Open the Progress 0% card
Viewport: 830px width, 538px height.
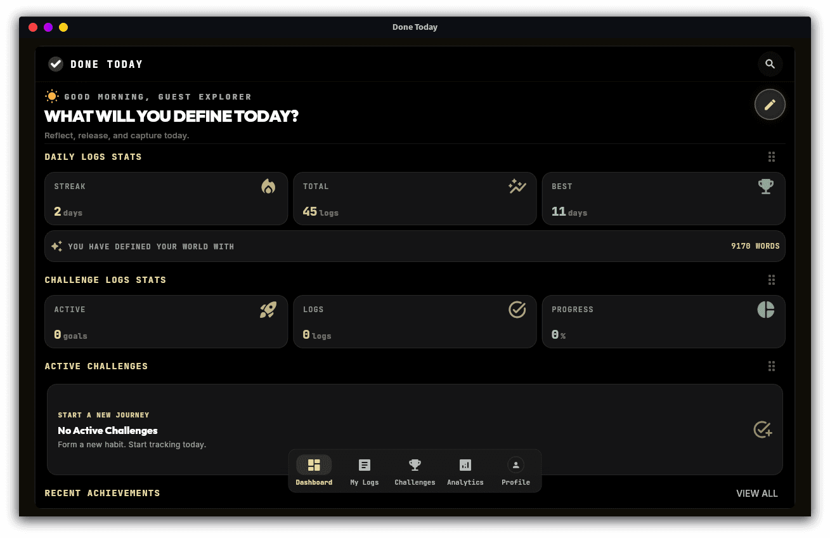tap(664, 322)
